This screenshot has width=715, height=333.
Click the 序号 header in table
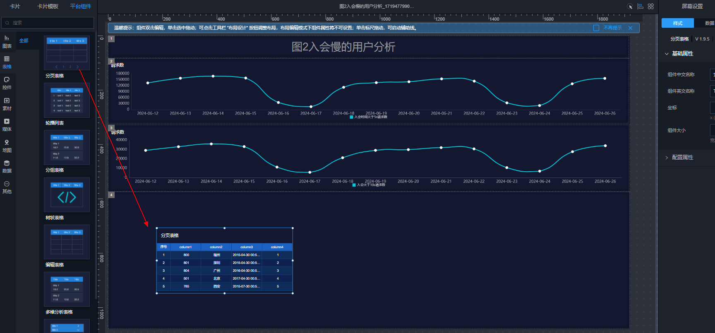163,247
